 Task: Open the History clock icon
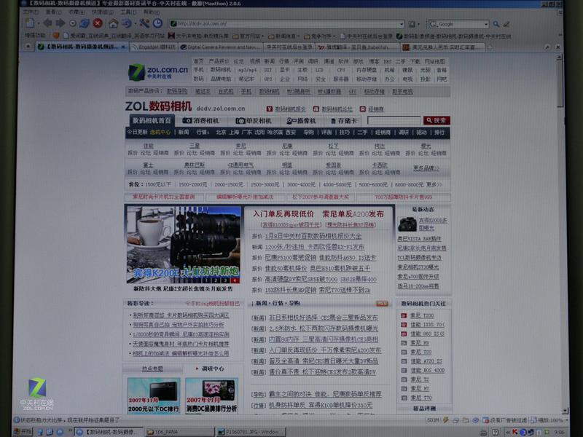point(157,23)
